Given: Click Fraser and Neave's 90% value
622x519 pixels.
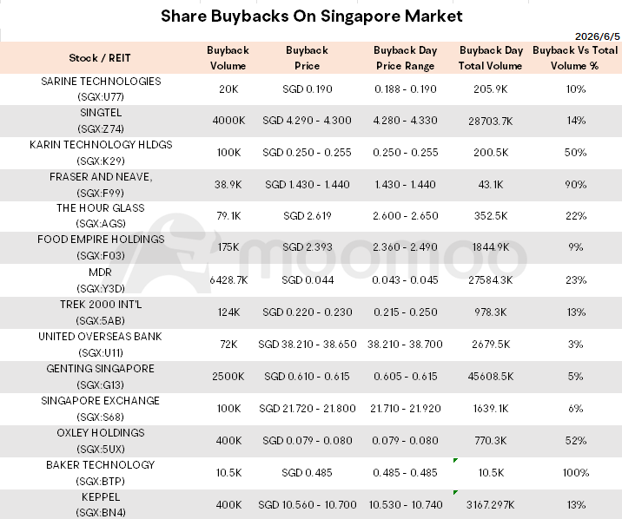Looking at the screenshot, I should click(576, 185).
